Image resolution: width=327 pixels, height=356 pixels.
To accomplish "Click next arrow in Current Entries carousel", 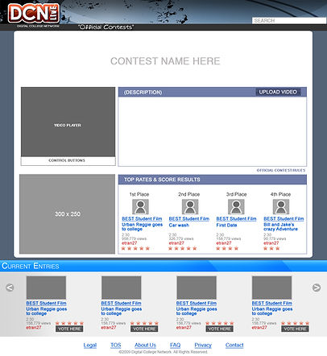I will (x=317, y=288).
